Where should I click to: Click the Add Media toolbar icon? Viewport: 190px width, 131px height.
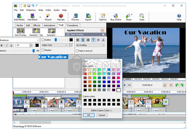pos(19,17)
